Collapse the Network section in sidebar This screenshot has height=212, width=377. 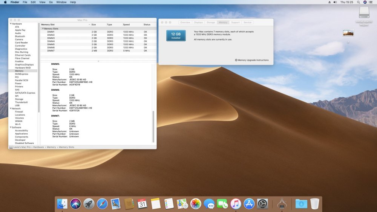(11, 108)
